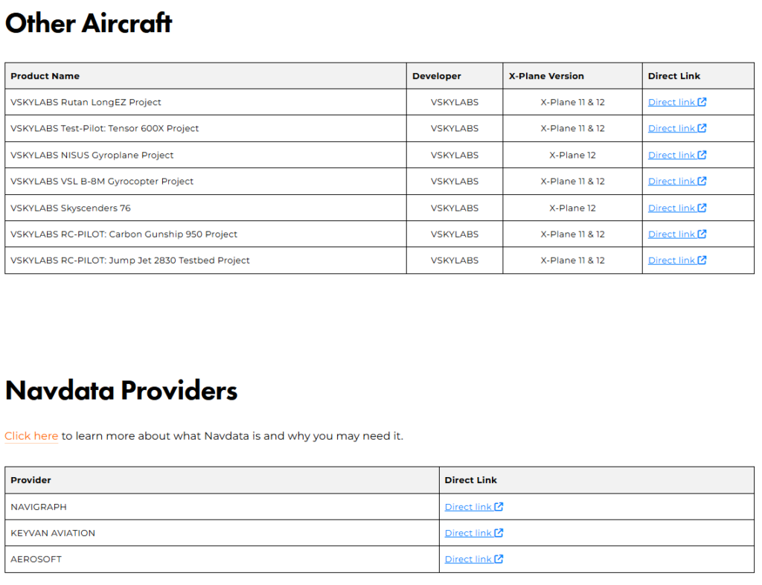Open Direct link for Skyscenders 76
Image resolution: width=762 pixels, height=585 pixels.
[677, 208]
